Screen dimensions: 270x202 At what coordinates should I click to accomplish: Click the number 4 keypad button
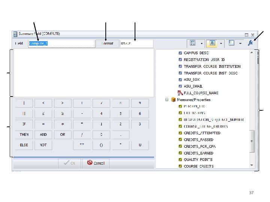101,114
